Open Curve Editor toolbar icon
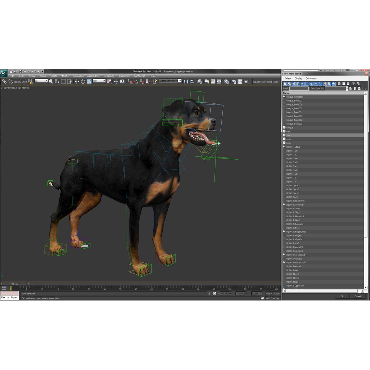 (x=213, y=82)
